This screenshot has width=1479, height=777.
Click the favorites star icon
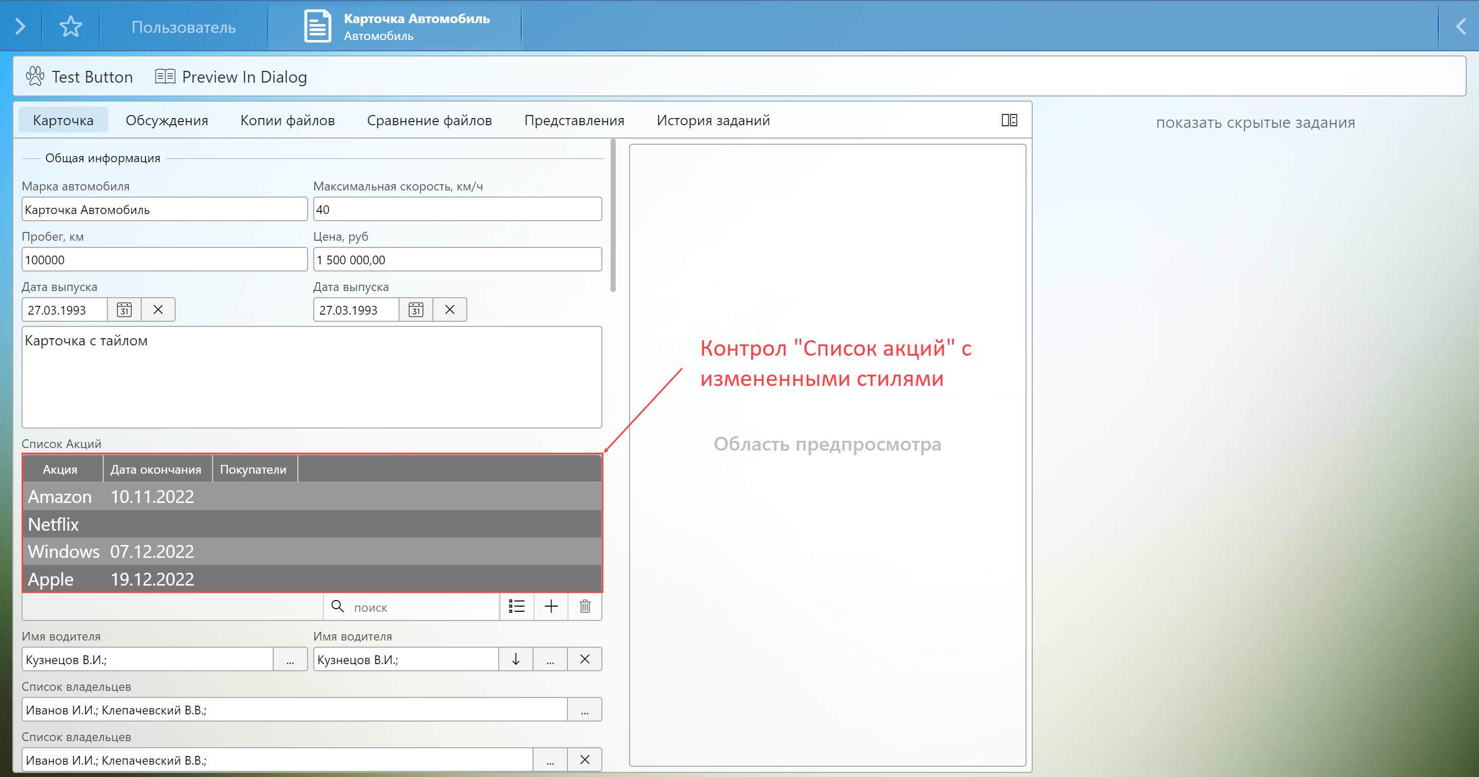71,26
